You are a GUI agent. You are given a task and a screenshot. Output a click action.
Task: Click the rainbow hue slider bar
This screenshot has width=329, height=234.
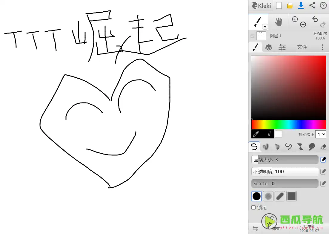click(x=289, y=125)
